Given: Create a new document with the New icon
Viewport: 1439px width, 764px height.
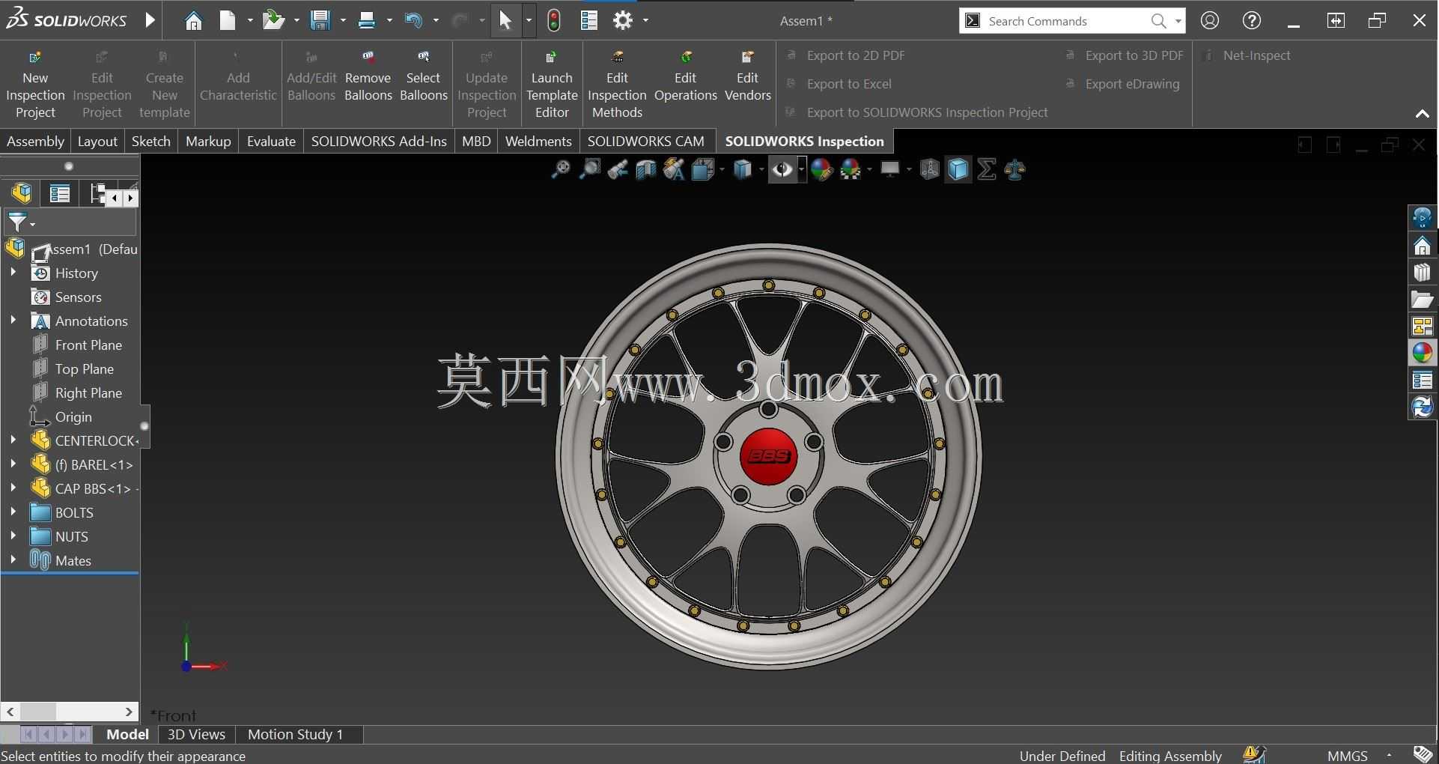Looking at the screenshot, I should pyautogui.click(x=228, y=21).
